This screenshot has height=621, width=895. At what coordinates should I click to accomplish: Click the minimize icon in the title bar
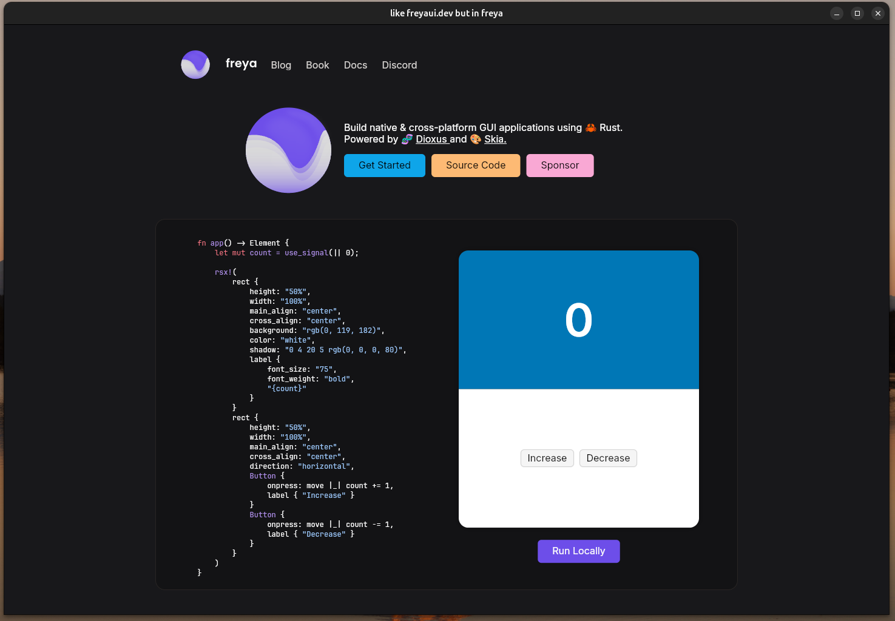click(x=836, y=13)
